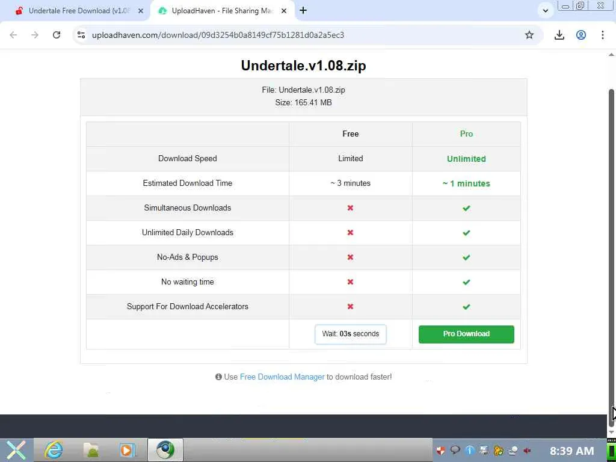616x462 pixels.
Task: Open the Chrome three-dot menu
Action: (603, 35)
